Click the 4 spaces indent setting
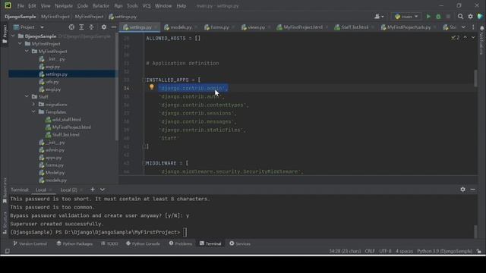486x273 pixels. (x=404, y=251)
